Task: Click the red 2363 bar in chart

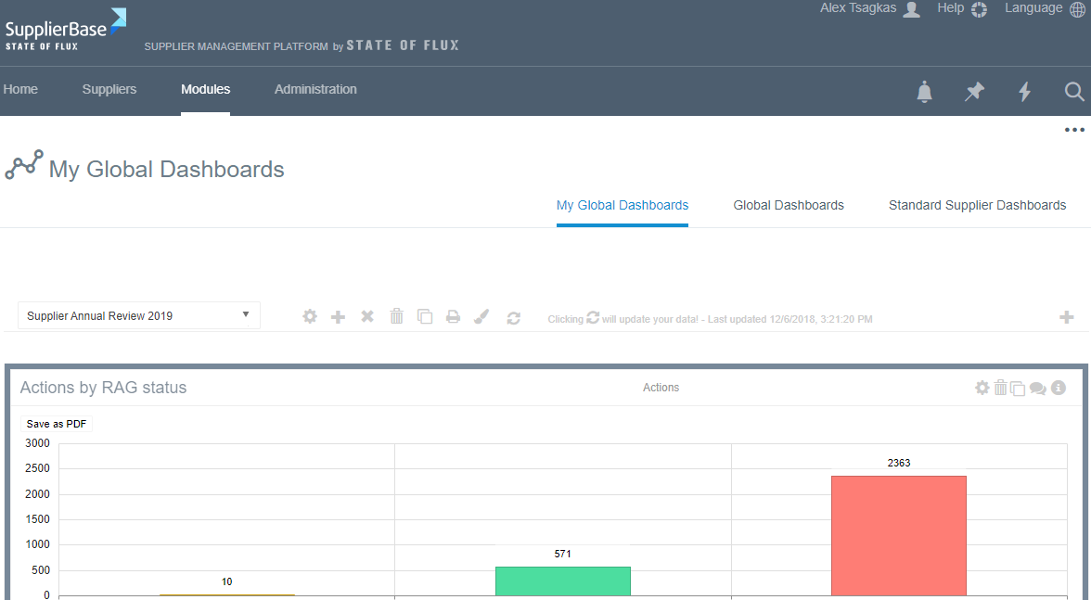Action: click(x=898, y=535)
